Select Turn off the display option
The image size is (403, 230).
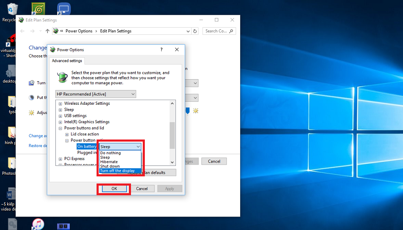click(x=120, y=171)
